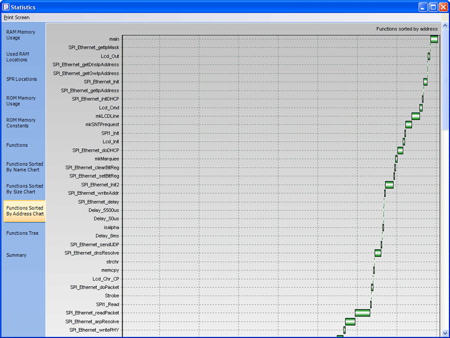Click the Lcd_Out chart bar
This screenshot has height=338, width=450.
[429, 56]
